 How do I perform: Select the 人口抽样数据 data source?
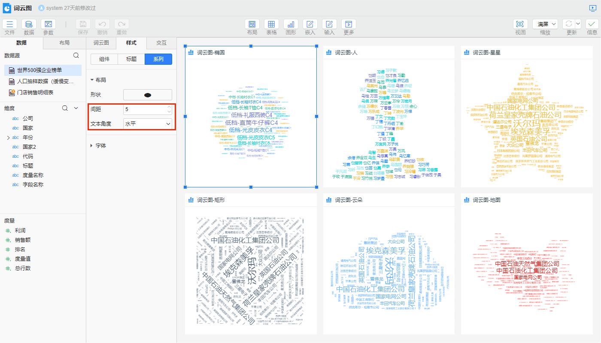(x=45, y=81)
